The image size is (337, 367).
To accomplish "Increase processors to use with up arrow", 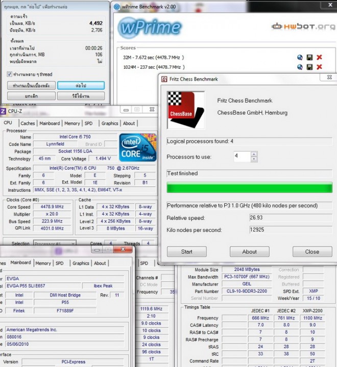I will coord(254,154).
